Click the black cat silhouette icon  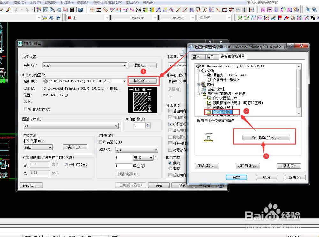pos(313,18)
